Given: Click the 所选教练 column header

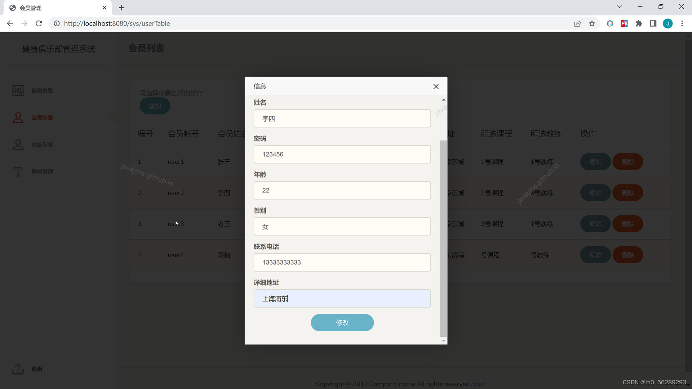Looking at the screenshot, I should pos(546,134).
